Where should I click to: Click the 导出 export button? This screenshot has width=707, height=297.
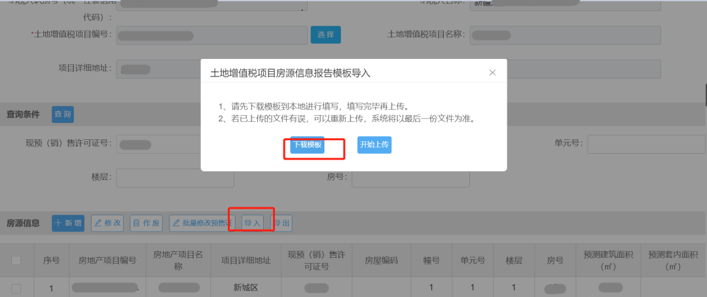tap(282, 223)
